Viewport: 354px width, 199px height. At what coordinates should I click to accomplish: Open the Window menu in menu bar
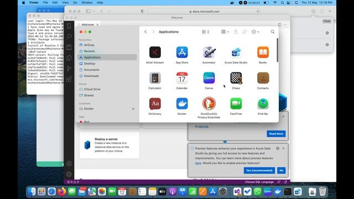87,3
